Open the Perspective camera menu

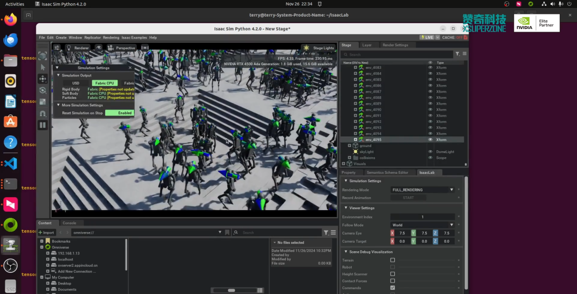[x=121, y=48]
